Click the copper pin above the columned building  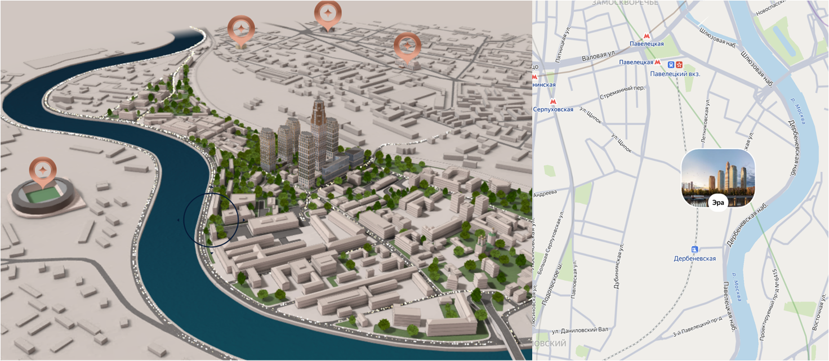click(407, 47)
